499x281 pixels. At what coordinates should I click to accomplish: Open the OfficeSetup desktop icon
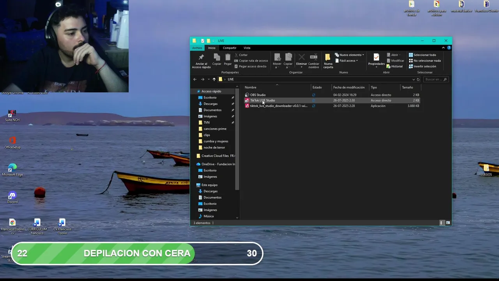point(12,142)
